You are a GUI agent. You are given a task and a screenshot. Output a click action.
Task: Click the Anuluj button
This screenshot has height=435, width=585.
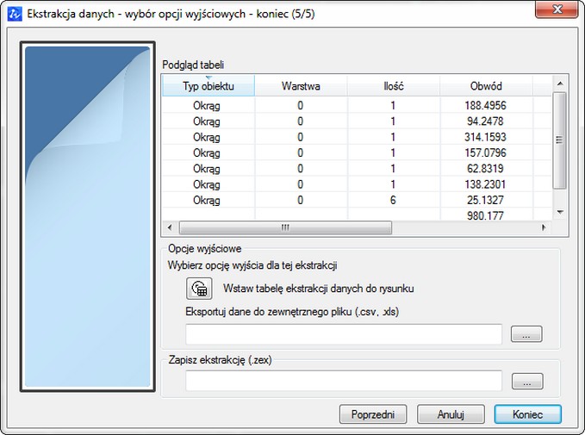click(451, 414)
